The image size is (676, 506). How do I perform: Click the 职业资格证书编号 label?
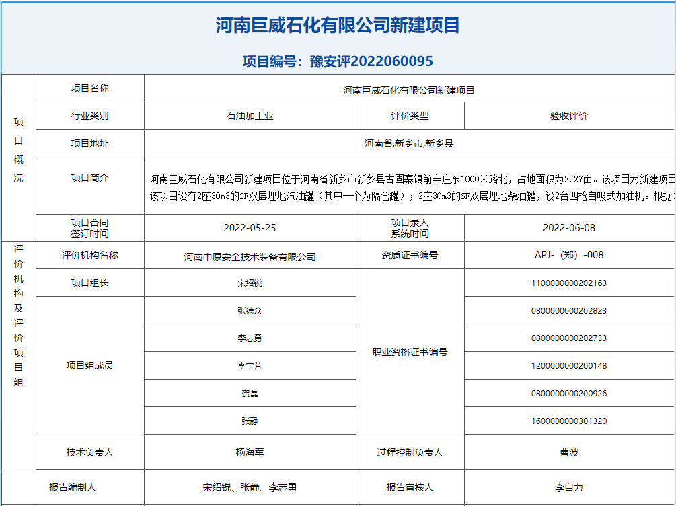coord(410,351)
